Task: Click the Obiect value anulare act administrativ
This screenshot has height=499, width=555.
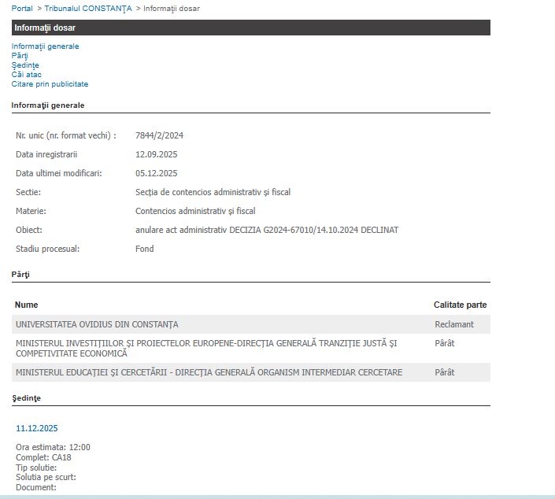Action: point(267,230)
